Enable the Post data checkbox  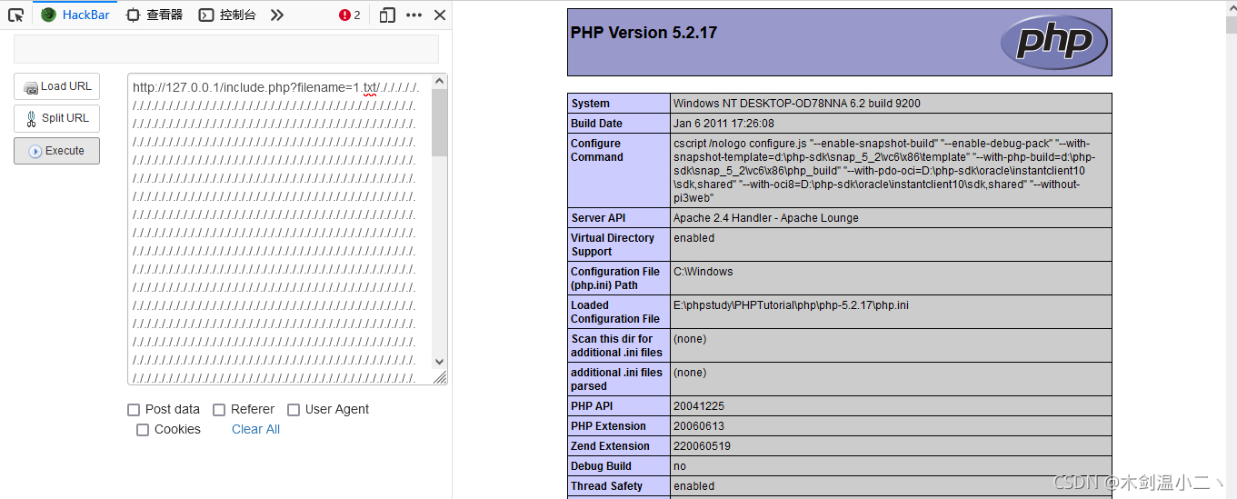tap(134, 410)
